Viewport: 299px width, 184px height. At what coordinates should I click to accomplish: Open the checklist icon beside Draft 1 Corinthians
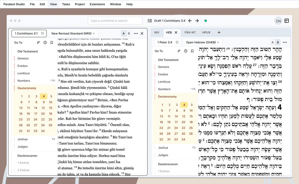coord(150,21)
